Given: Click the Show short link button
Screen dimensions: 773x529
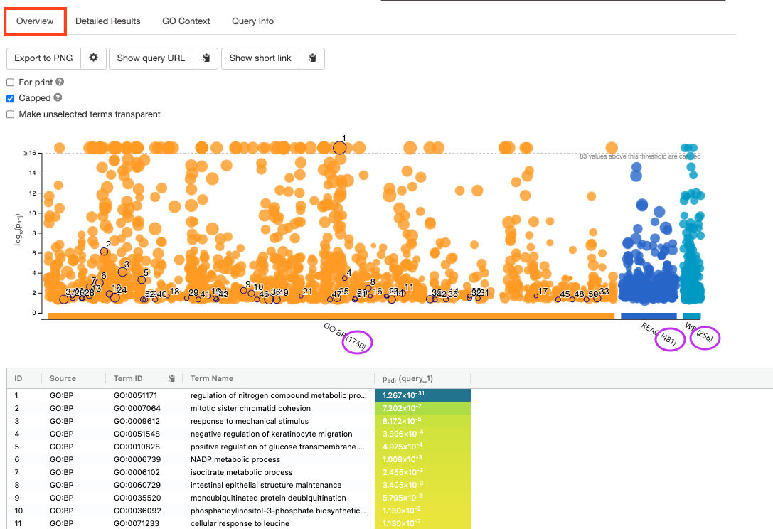Looking at the screenshot, I should (260, 58).
